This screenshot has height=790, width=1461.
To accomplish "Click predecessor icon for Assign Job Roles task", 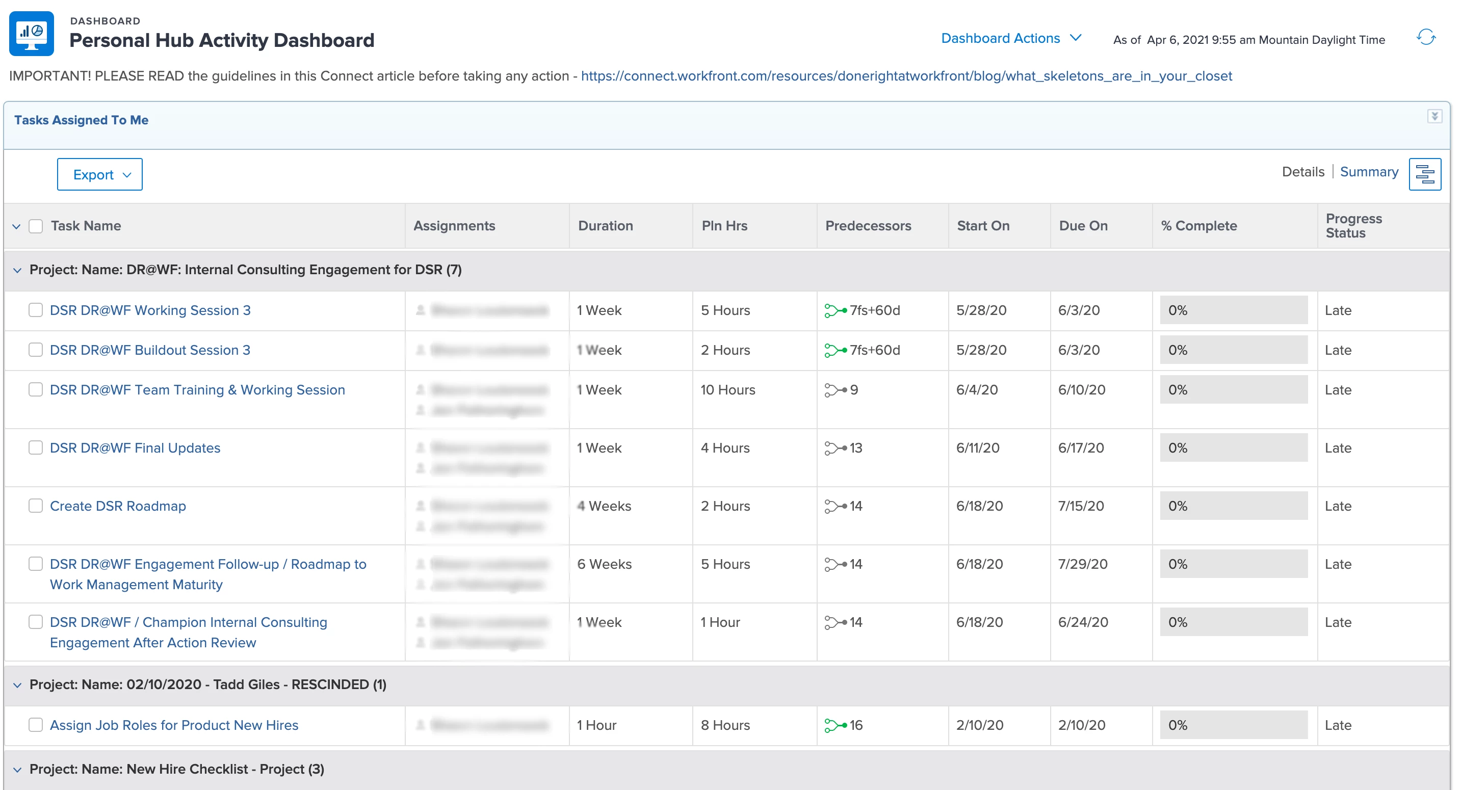I will [835, 725].
